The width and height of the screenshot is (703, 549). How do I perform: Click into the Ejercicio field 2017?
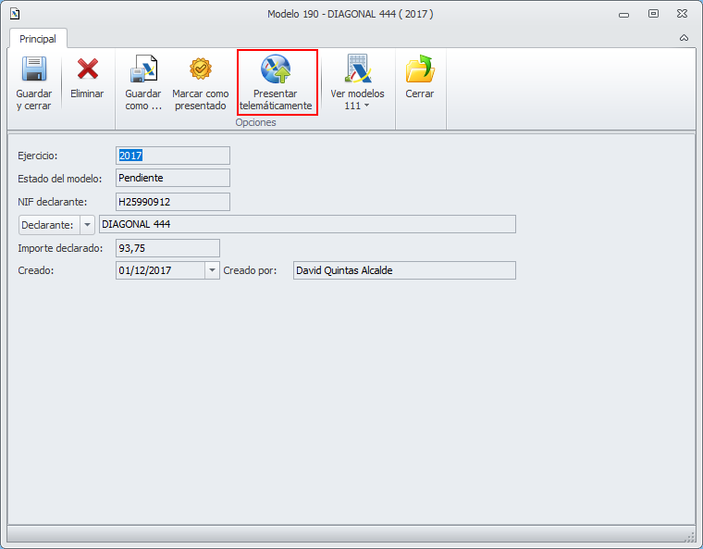[x=173, y=156]
